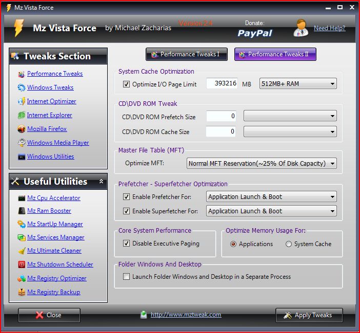Check Launch Folder Windows in Separate Process
This screenshot has height=333, width=360.
pos(126,277)
